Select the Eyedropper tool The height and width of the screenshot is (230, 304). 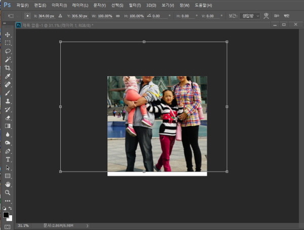coord(8,76)
